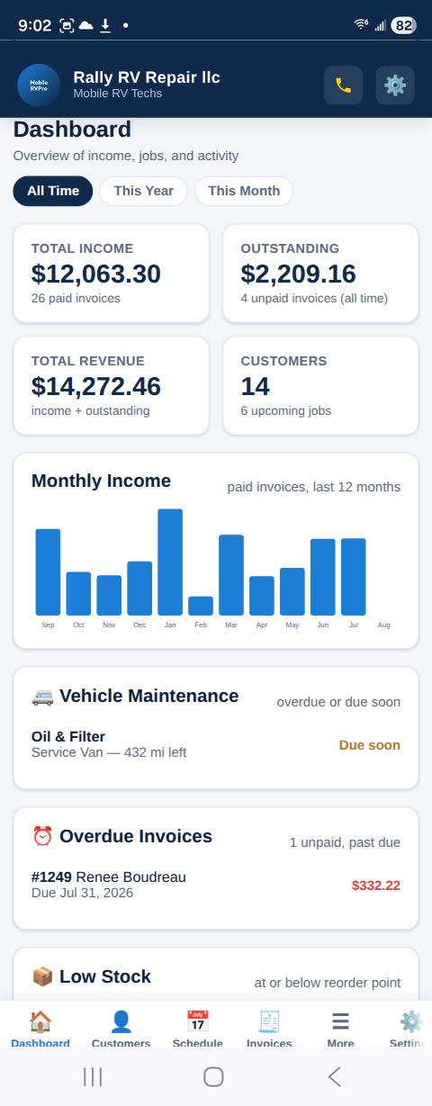Tap the Android recent apps button
The width and height of the screenshot is (432, 1106).
93,1076
